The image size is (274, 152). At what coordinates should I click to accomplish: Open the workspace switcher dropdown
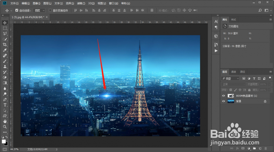pos(268,10)
